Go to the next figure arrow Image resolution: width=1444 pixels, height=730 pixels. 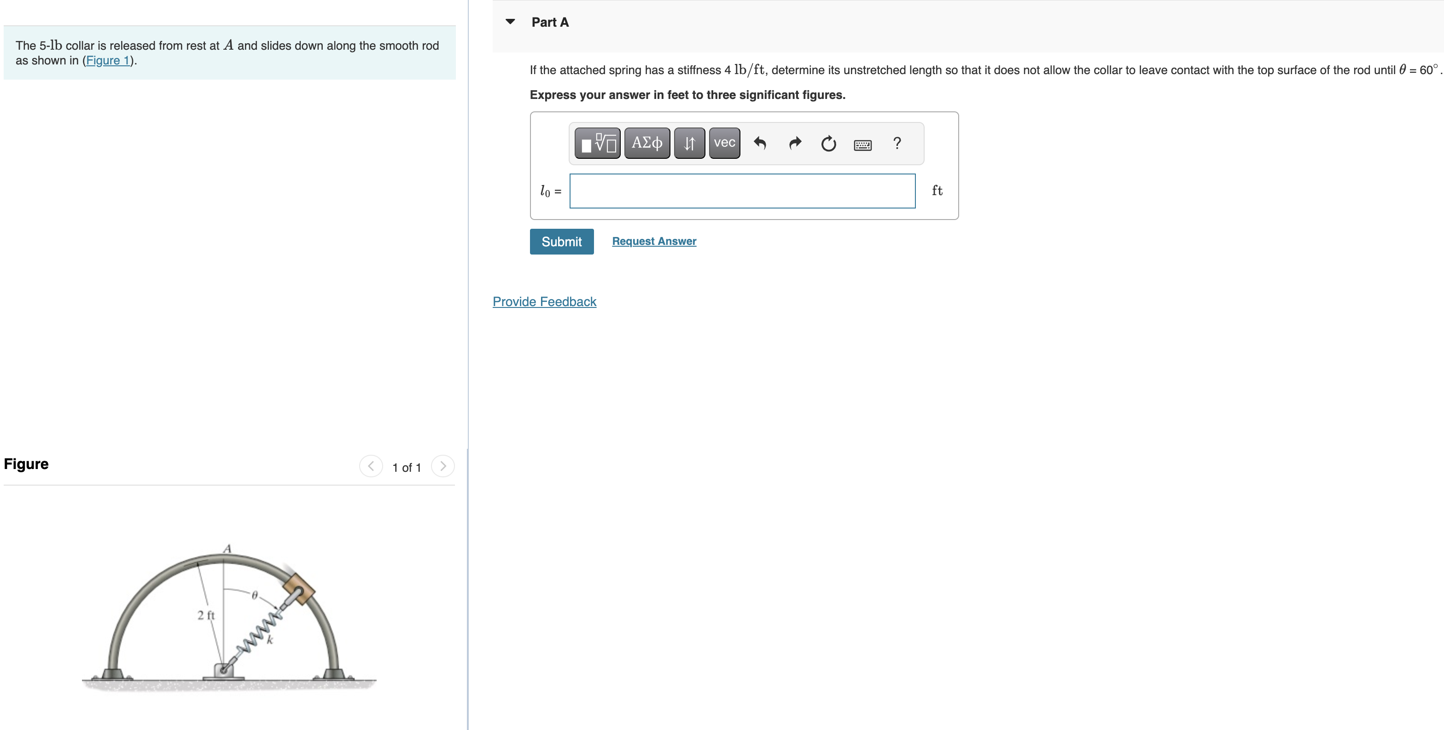coord(443,466)
